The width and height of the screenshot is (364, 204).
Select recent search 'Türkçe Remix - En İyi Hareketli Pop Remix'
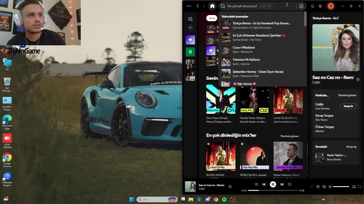262,25
